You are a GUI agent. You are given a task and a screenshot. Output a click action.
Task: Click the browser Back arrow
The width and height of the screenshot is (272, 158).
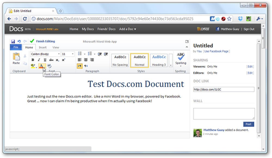pyautogui.click(x=9, y=19)
